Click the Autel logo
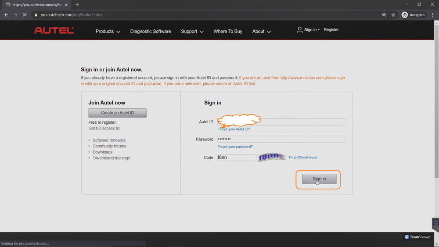439x247 pixels. (54, 30)
